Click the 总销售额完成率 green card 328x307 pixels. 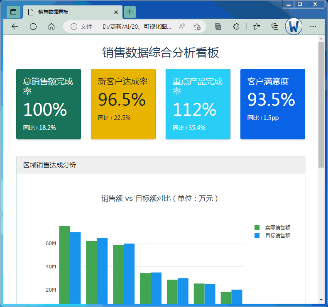coord(49,104)
